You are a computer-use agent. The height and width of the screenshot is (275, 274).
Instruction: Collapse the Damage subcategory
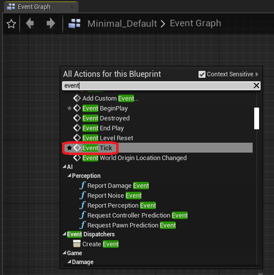pyautogui.click(x=70, y=262)
